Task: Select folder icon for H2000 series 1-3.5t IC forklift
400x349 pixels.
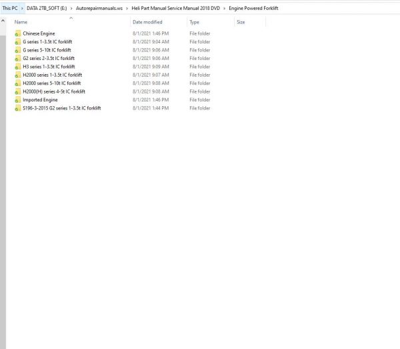Action: point(17,75)
